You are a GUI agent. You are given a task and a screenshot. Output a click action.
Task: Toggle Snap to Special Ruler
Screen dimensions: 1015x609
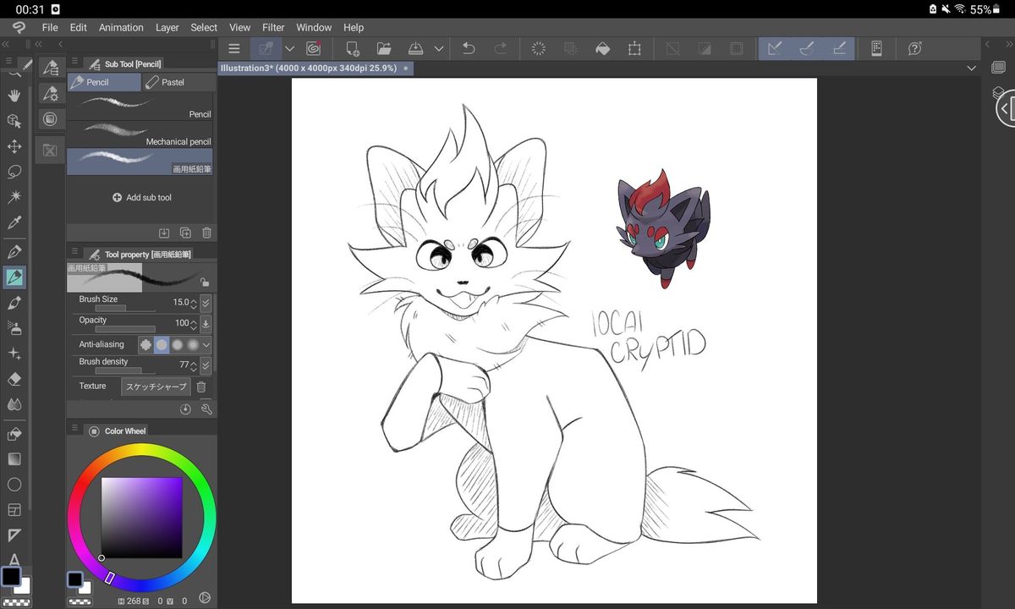point(807,49)
